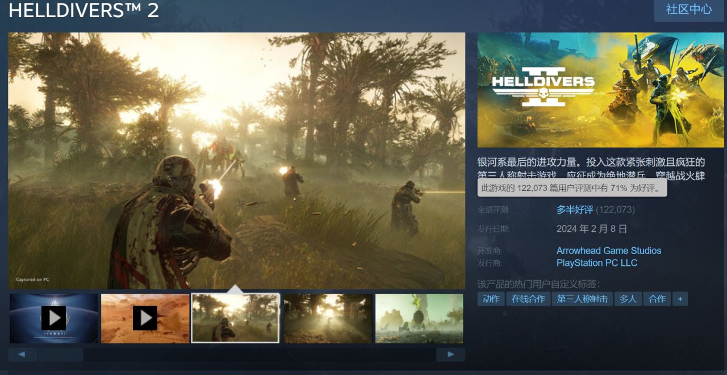Select the 第三人称射击 tag
The image size is (727, 375).
[x=583, y=298]
